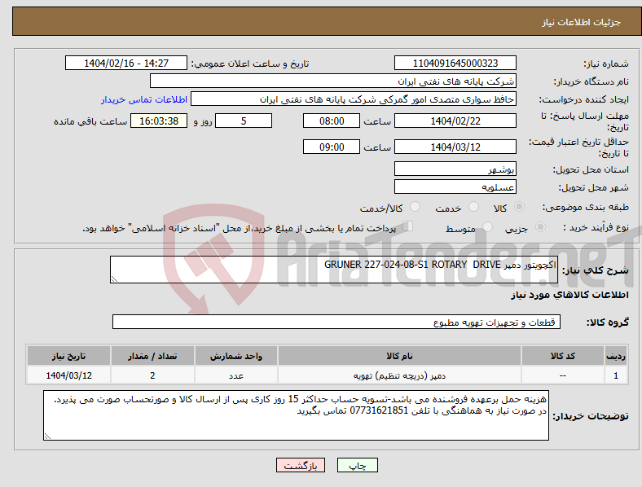Click the response deadline date 1404/02/22
The image size is (642, 487).
tap(455, 121)
